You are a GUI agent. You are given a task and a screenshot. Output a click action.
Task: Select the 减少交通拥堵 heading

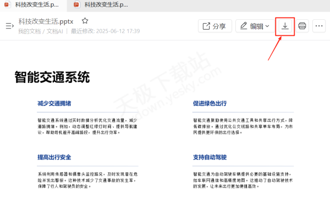pyautogui.click(x=54, y=103)
